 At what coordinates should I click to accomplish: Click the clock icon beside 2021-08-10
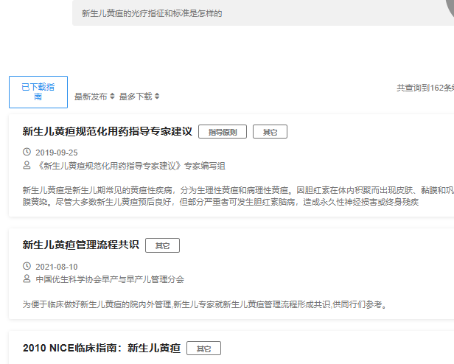pyautogui.click(x=27, y=266)
